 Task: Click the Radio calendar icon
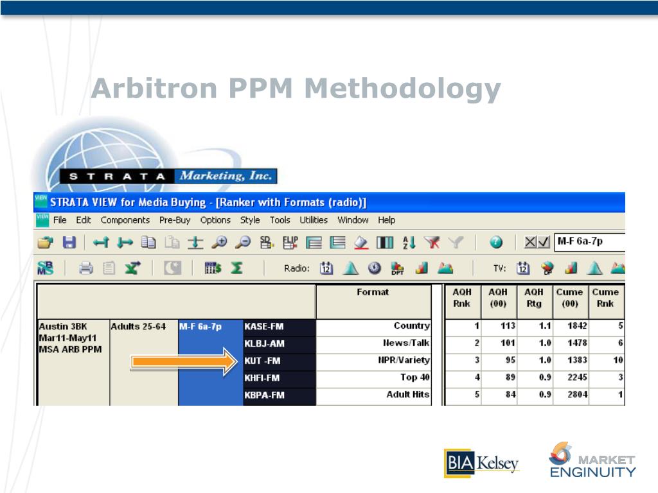click(326, 268)
